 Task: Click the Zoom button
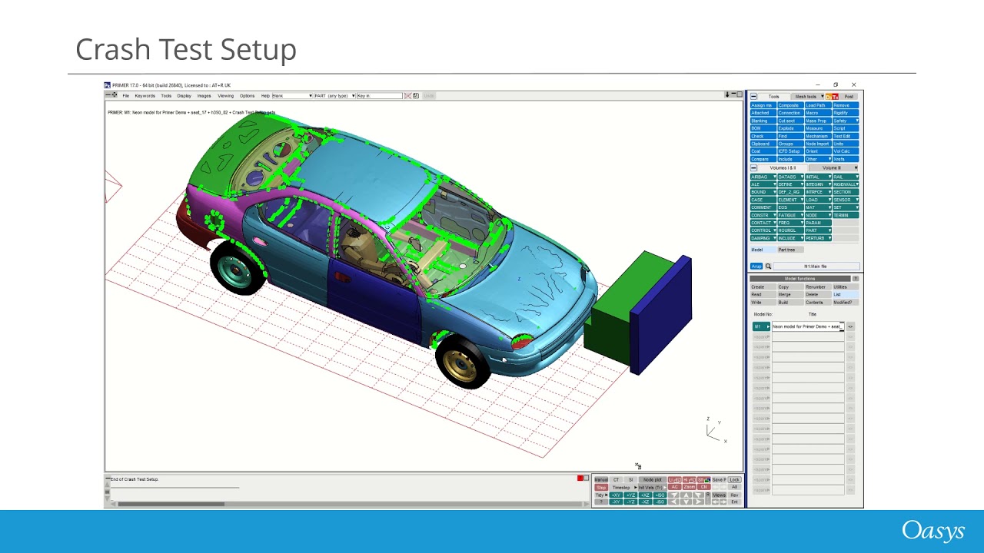pos(690,487)
